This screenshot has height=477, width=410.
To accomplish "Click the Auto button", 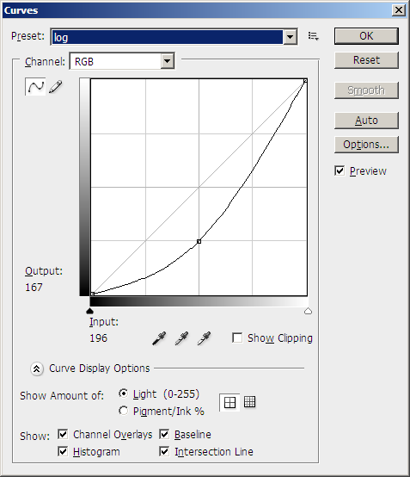I will tap(366, 121).
